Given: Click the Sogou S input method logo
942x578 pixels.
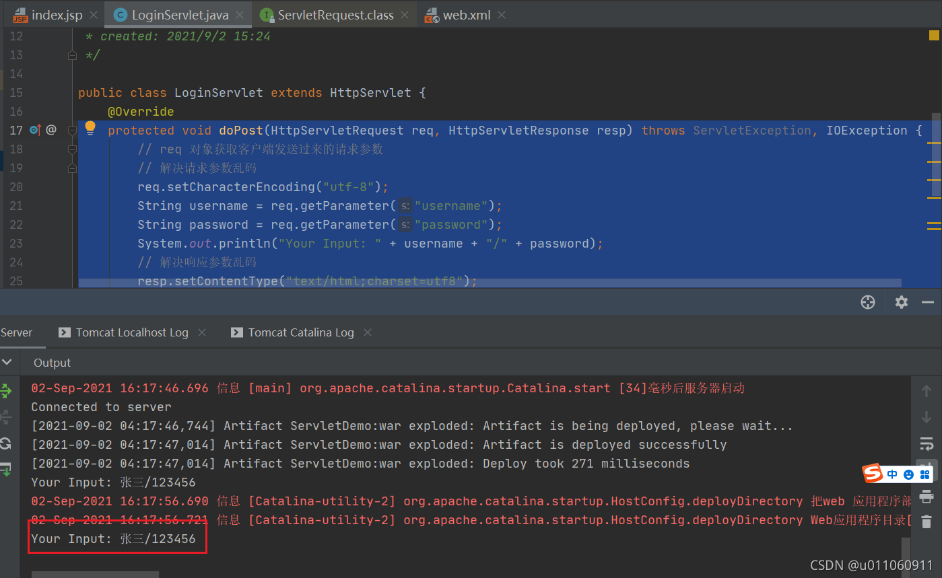Looking at the screenshot, I should [873, 474].
